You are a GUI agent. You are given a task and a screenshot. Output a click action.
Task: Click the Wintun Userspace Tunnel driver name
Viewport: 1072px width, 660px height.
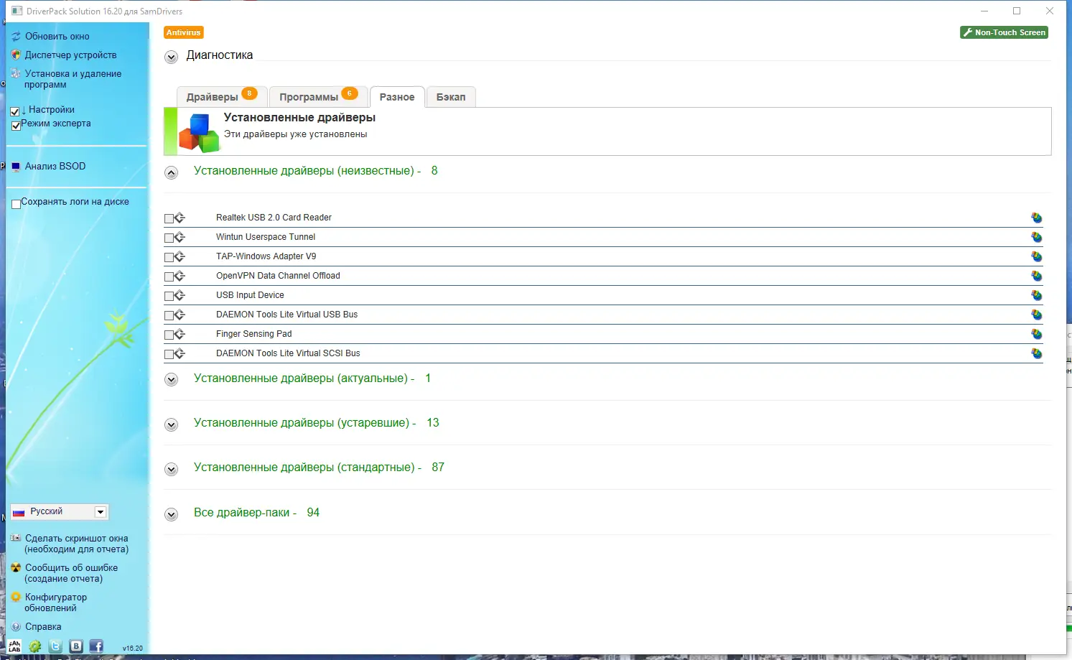pos(266,237)
